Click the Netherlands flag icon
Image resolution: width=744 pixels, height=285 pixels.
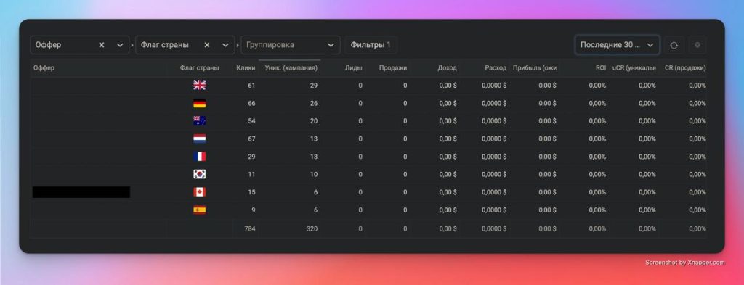(199, 139)
